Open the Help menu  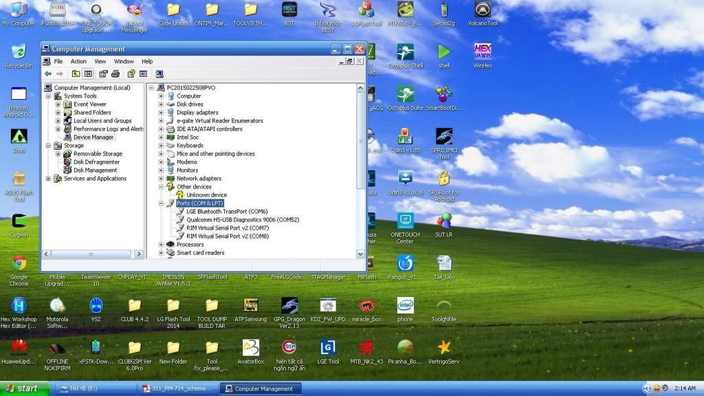147,61
